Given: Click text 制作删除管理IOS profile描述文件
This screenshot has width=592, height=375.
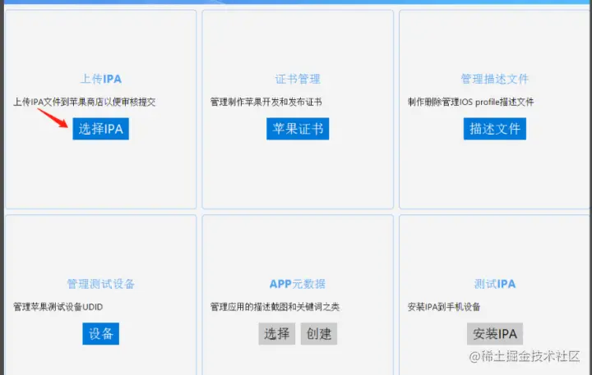Looking at the screenshot, I should (x=471, y=102).
